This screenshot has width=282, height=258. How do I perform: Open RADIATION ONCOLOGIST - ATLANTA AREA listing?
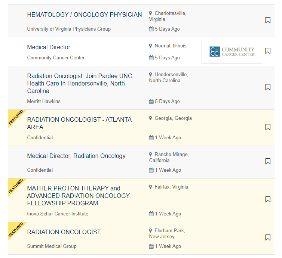tap(79, 123)
